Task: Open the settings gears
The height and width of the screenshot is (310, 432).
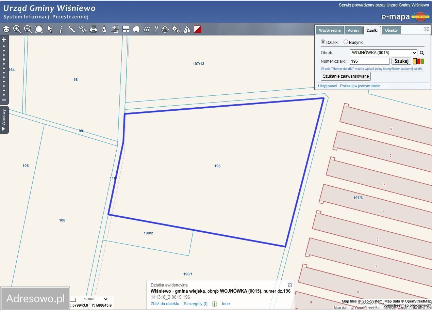Action: 176,29
